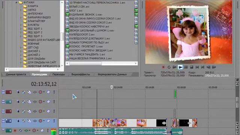Viewport: 240px width, 135px height.
Task: Step to next frame in preview controls
Action: [214, 67]
